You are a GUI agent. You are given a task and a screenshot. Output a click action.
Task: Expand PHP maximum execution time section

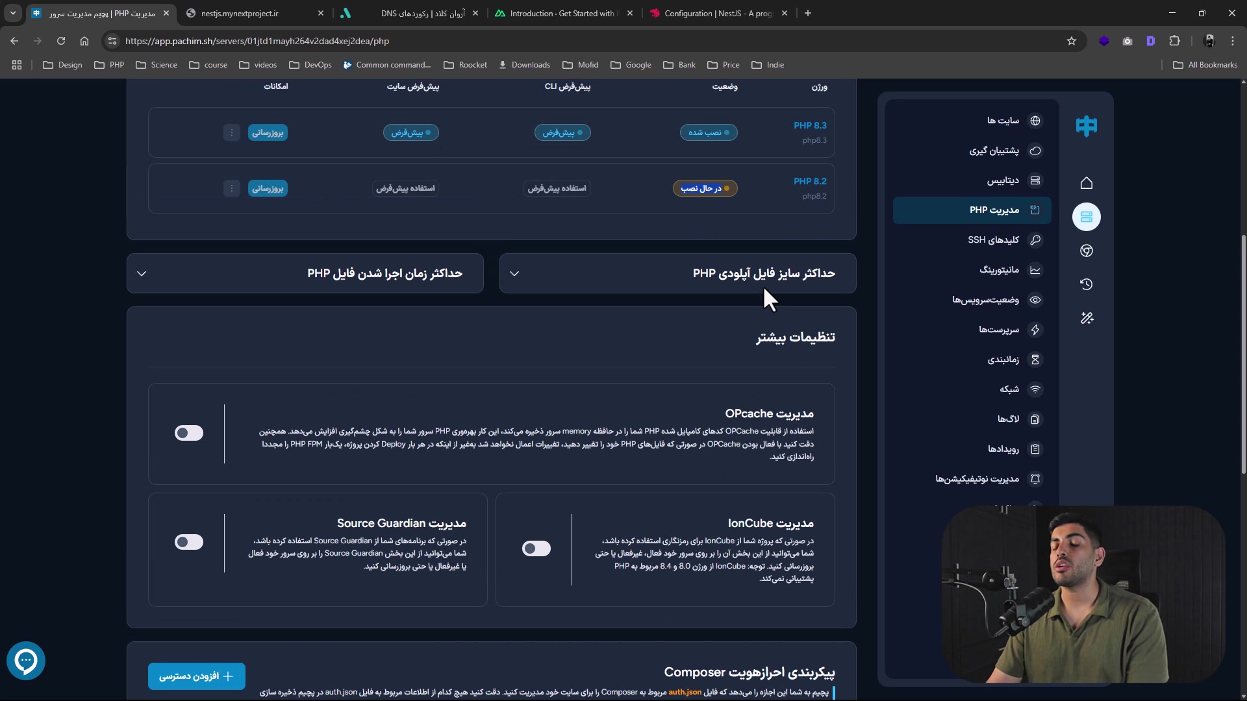[x=305, y=273]
